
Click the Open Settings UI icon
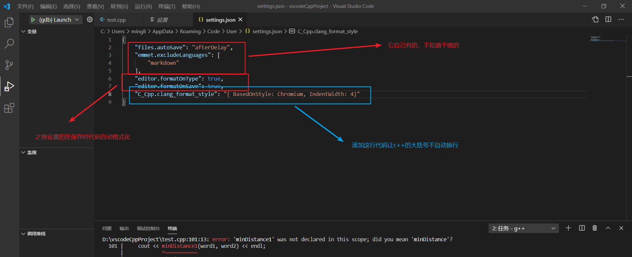click(x=595, y=19)
